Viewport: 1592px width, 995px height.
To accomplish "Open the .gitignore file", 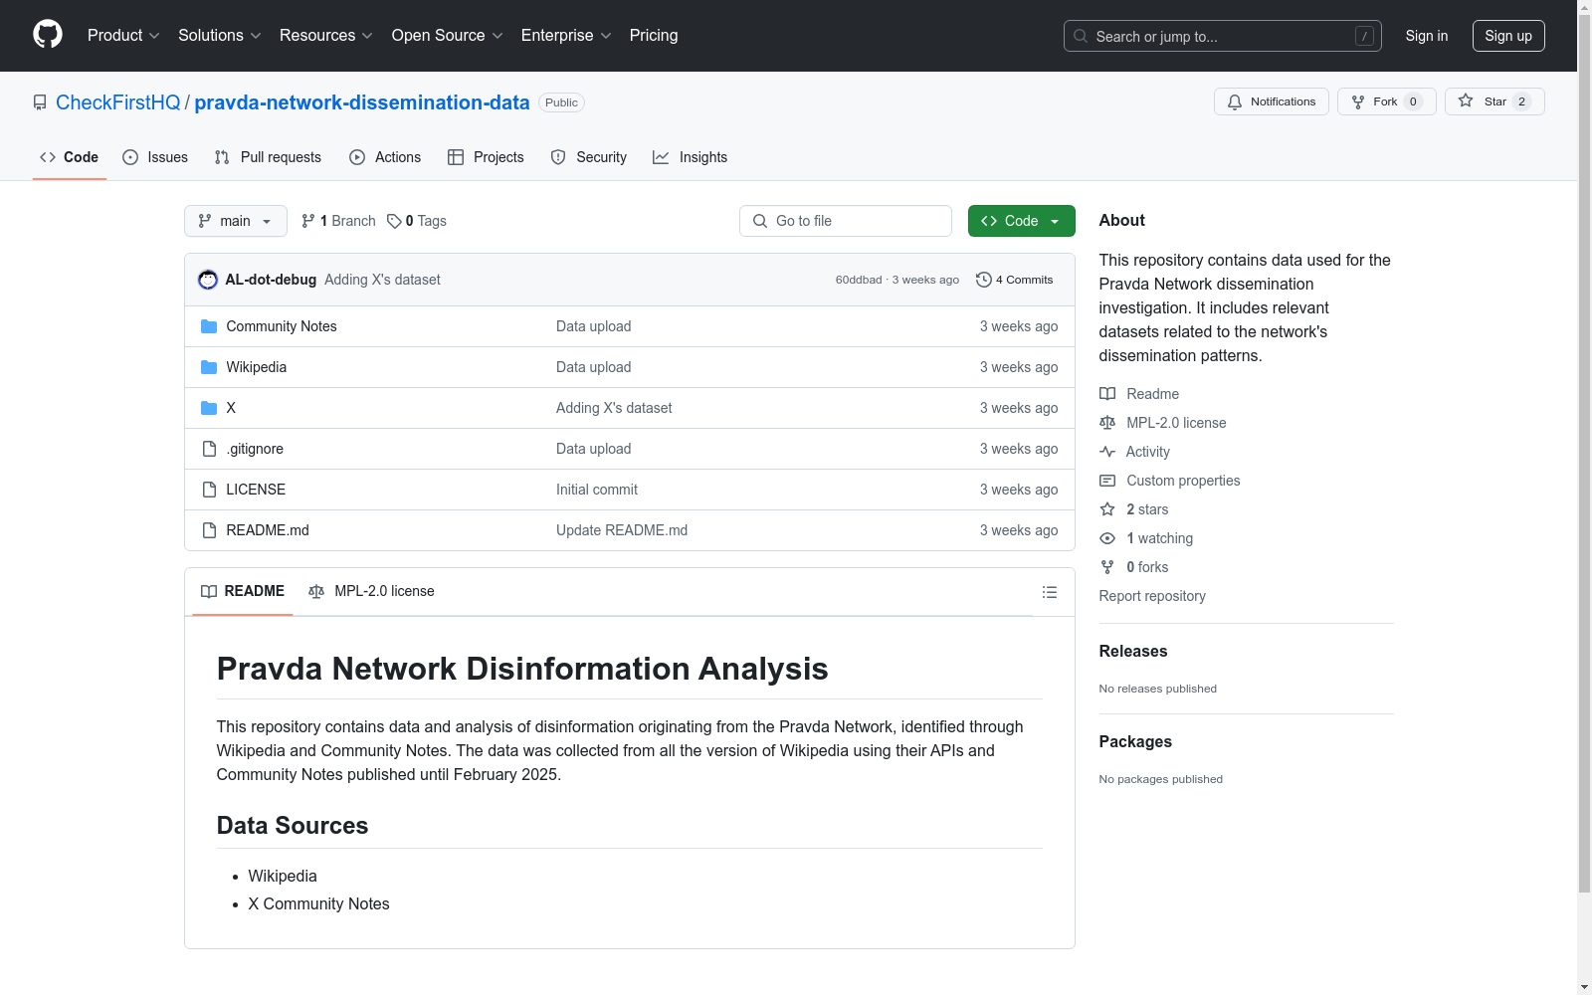I will (255, 449).
